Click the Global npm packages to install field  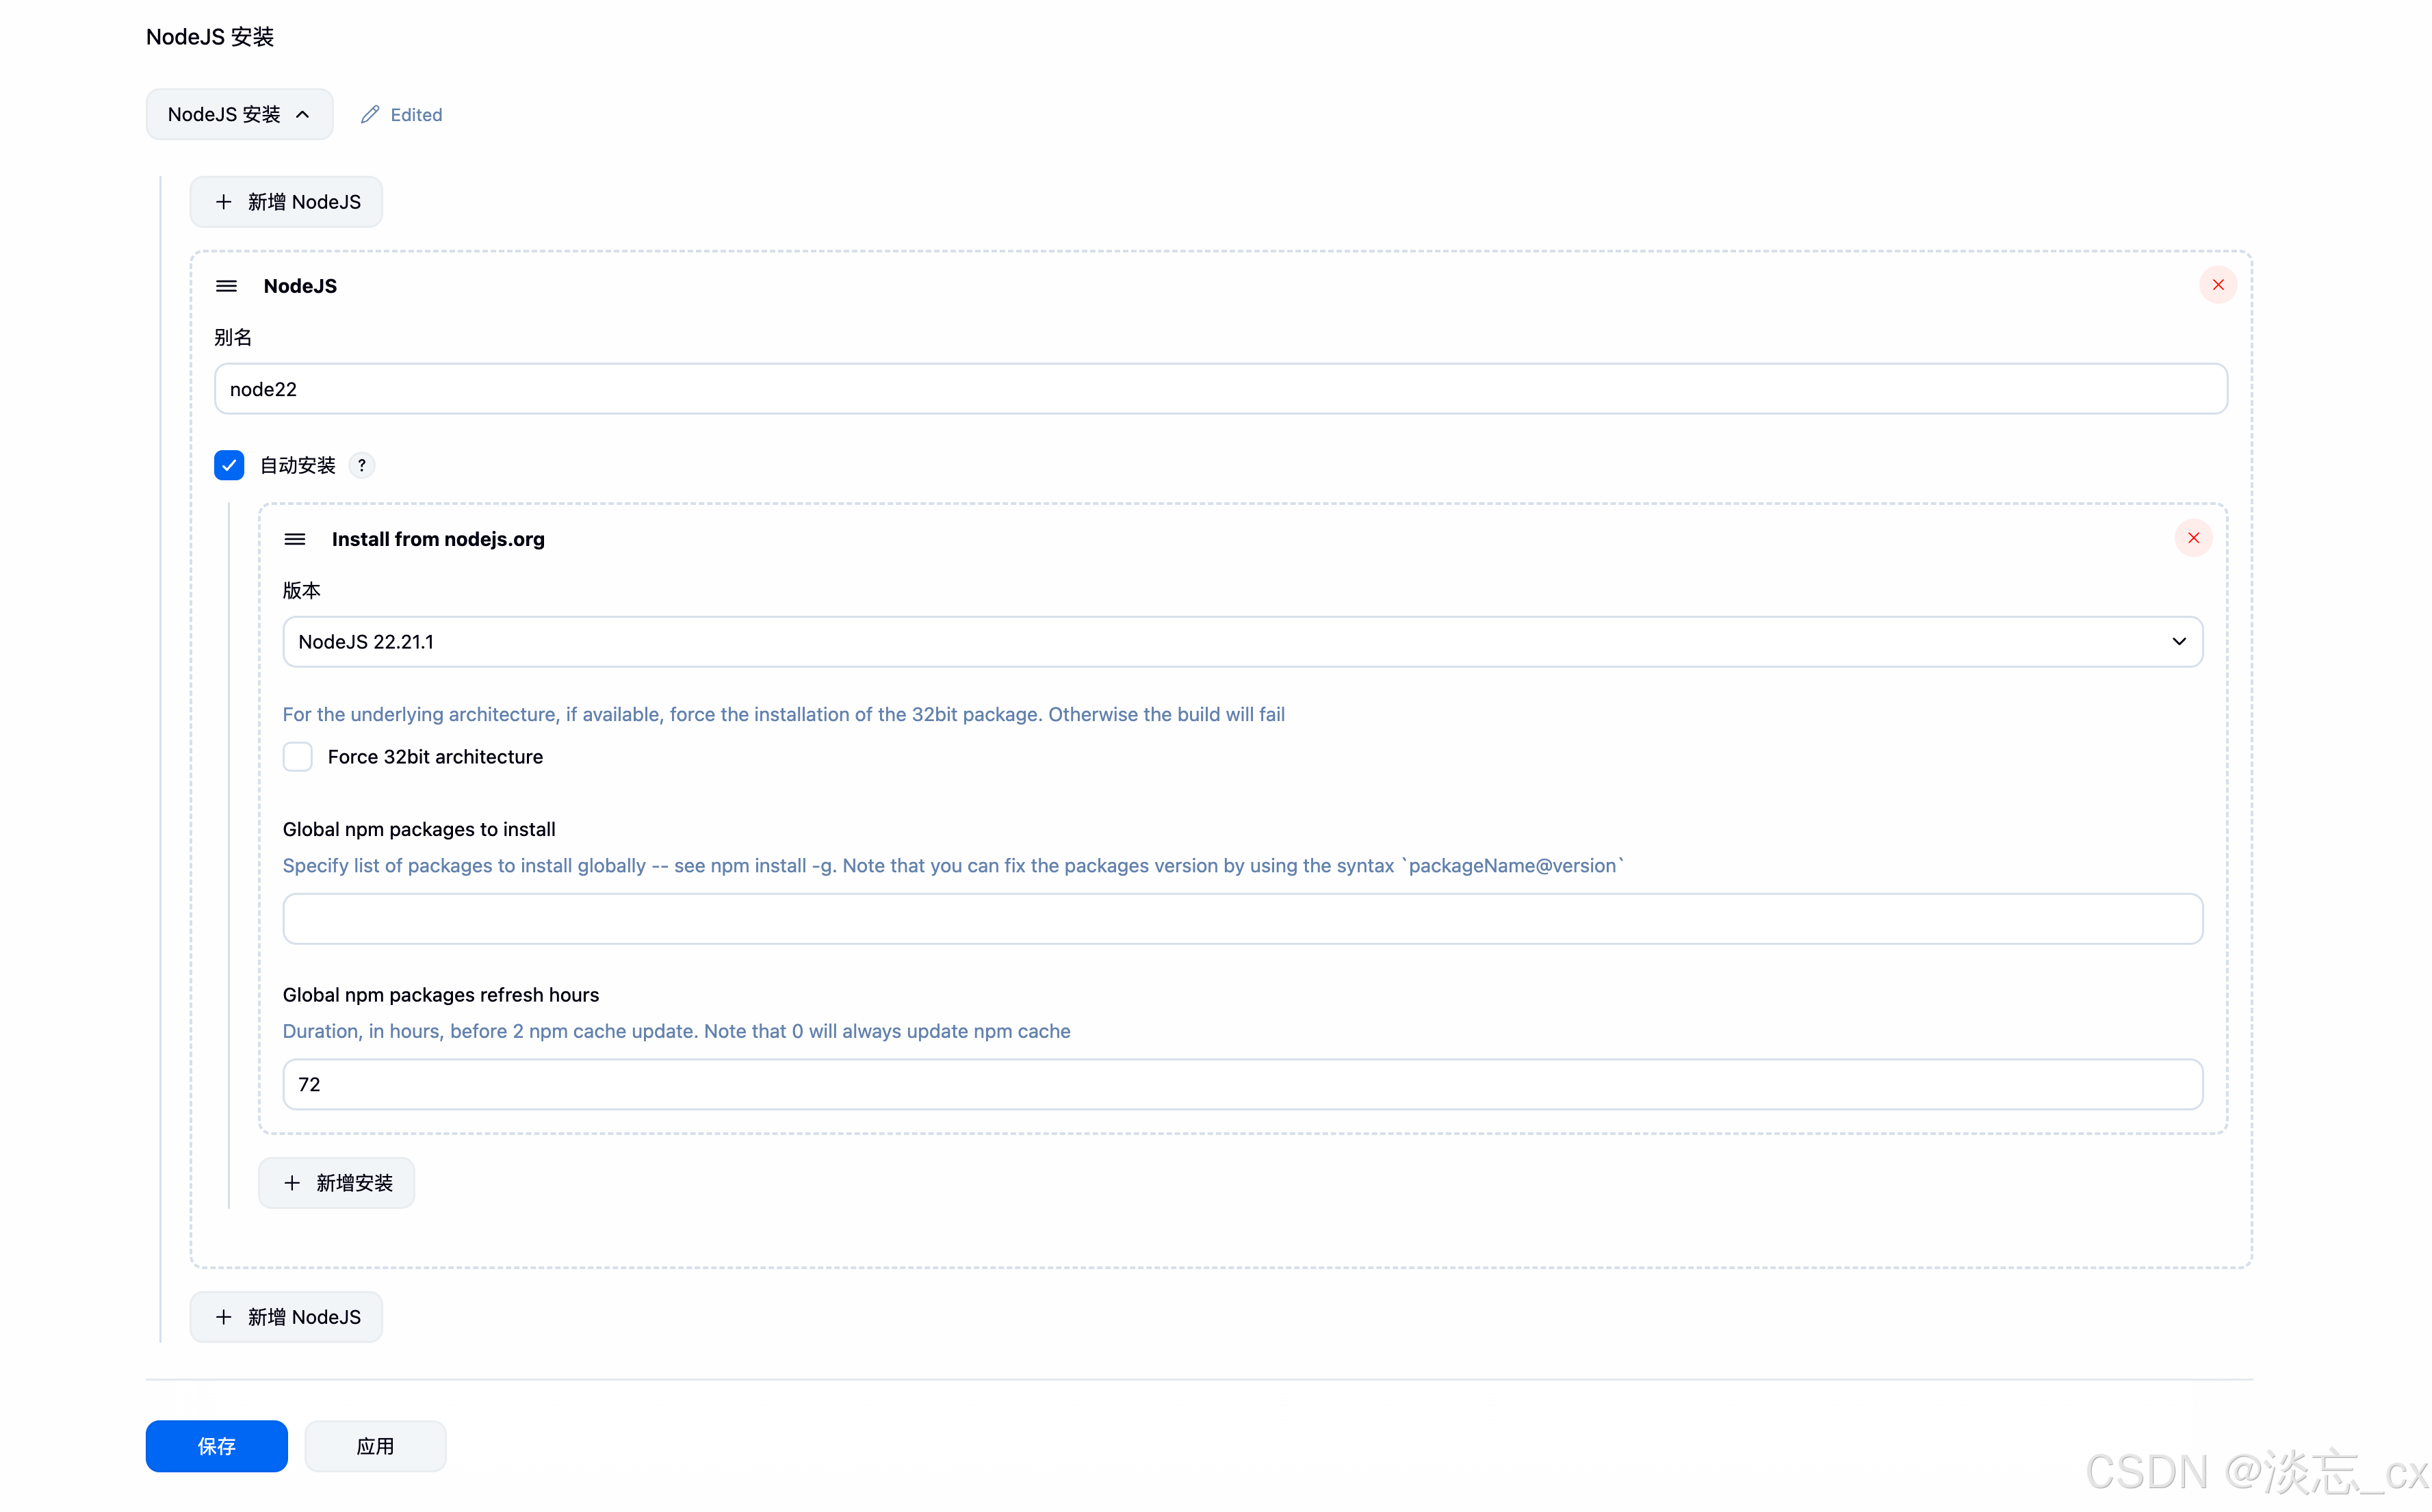(1242, 919)
